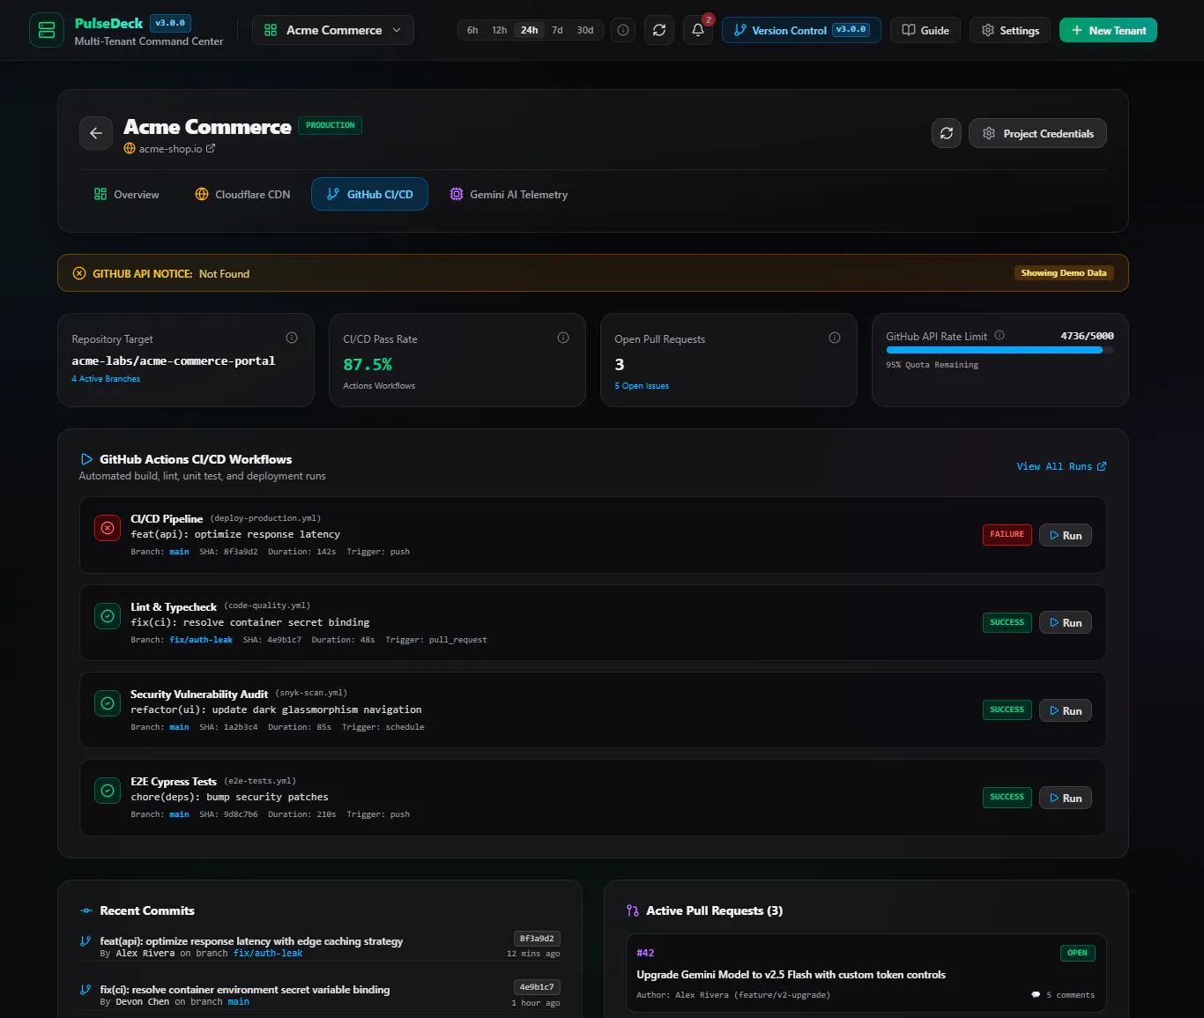Select the 24h time range

pos(530,30)
